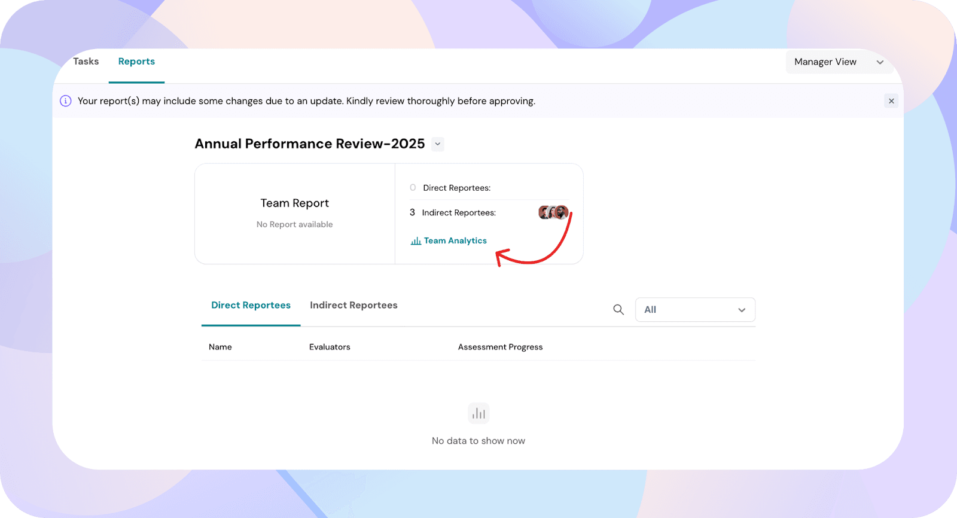
Task: Open the Reports tab
Action: 136,62
